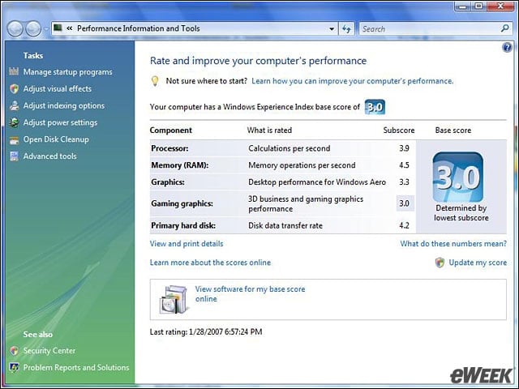Click the Manage startup programs icon
Image resolution: width=519 pixels, height=389 pixels.
(x=14, y=71)
